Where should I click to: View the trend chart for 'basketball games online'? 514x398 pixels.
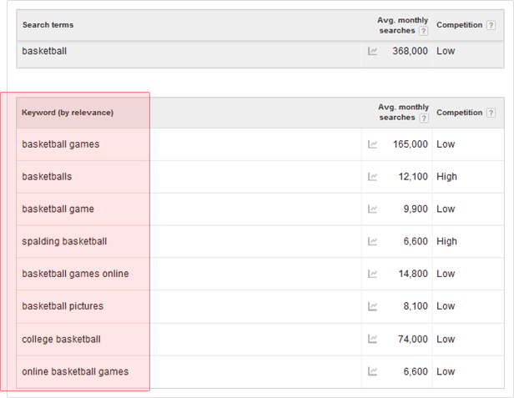click(372, 275)
